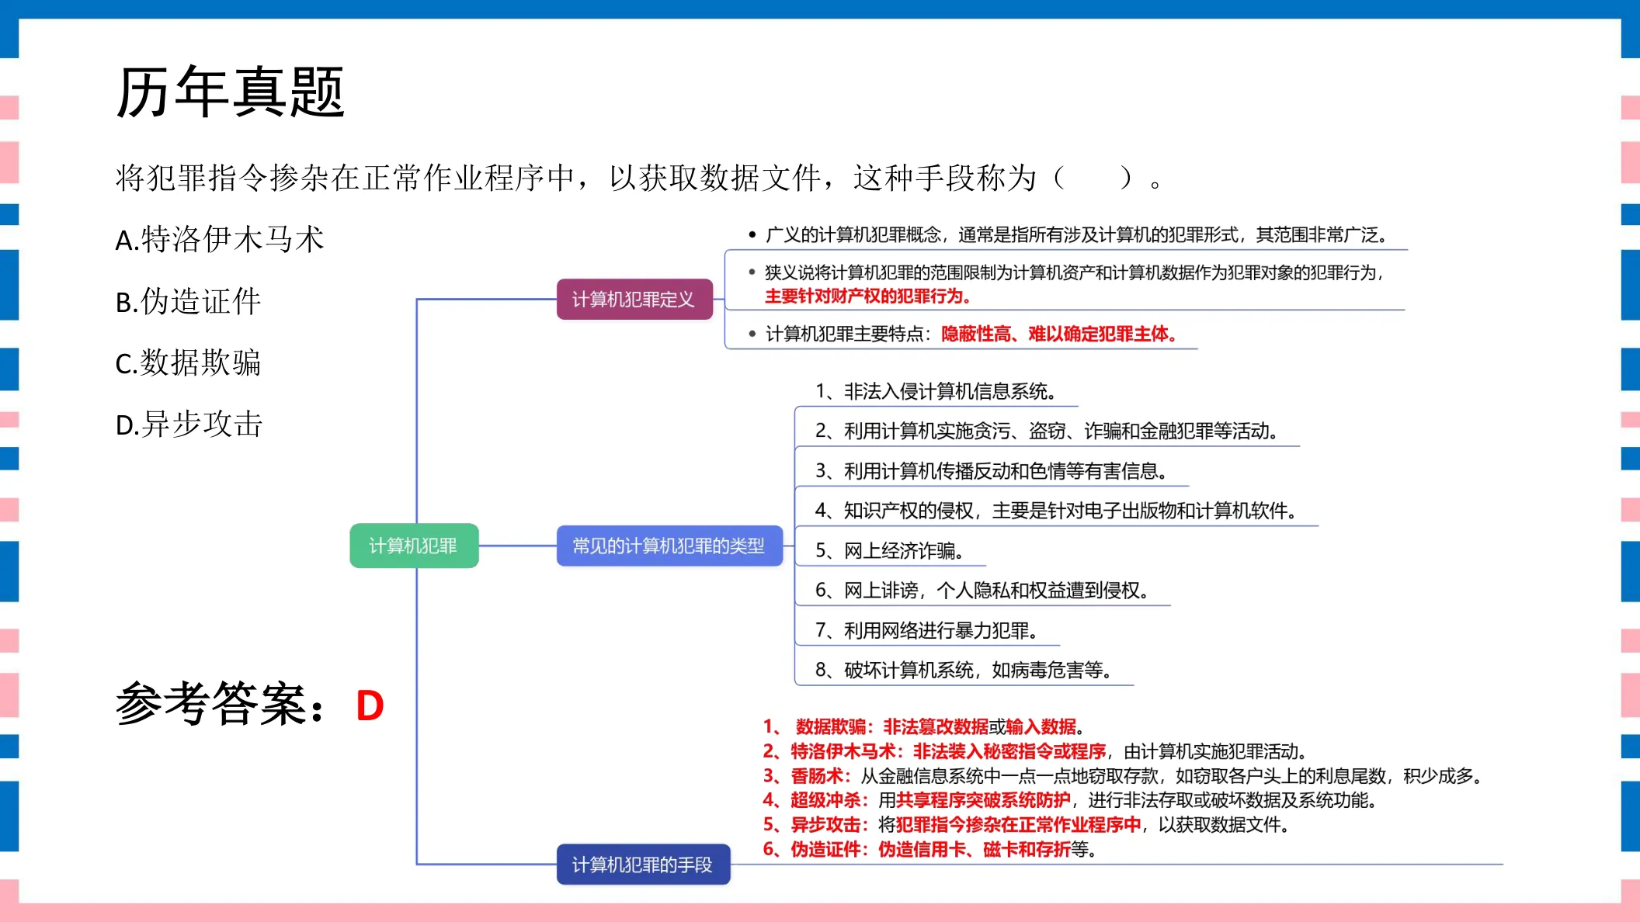Click the 计算机犯罪的手段 node
Viewport: 1640px width, 922px height.
tap(643, 864)
